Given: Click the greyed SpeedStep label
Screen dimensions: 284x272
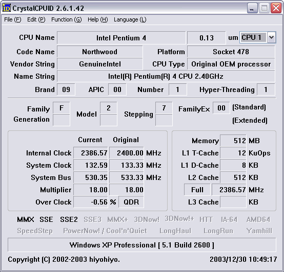Looking at the screenshot, I should coord(35,231).
